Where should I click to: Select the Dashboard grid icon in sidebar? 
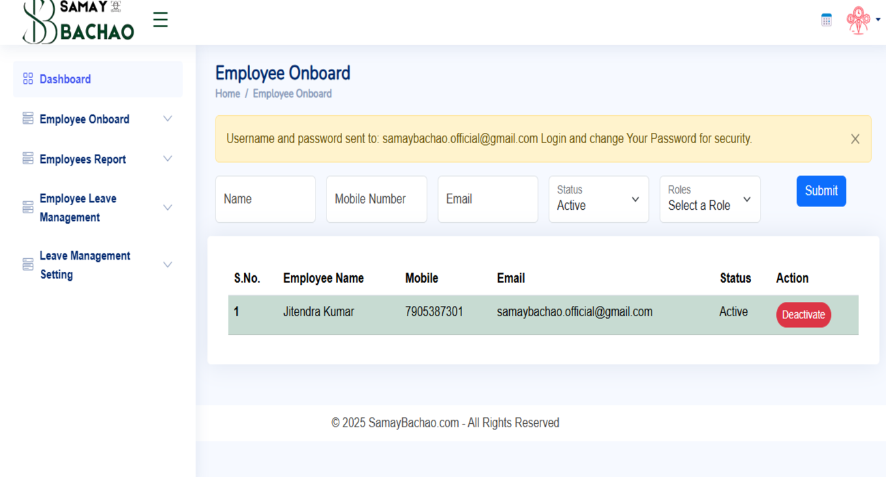pyautogui.click(x=27, y=78)
